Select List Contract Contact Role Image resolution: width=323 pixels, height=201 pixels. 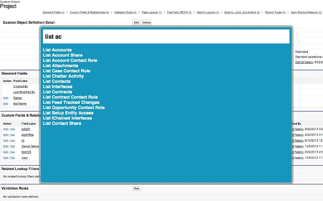[70, 97]
